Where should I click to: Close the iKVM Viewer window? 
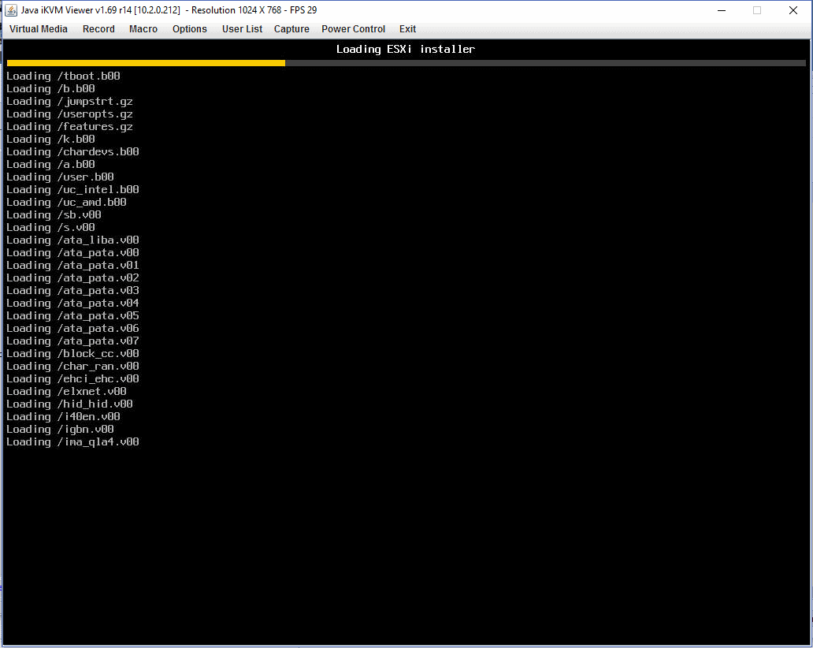point(793,10)
